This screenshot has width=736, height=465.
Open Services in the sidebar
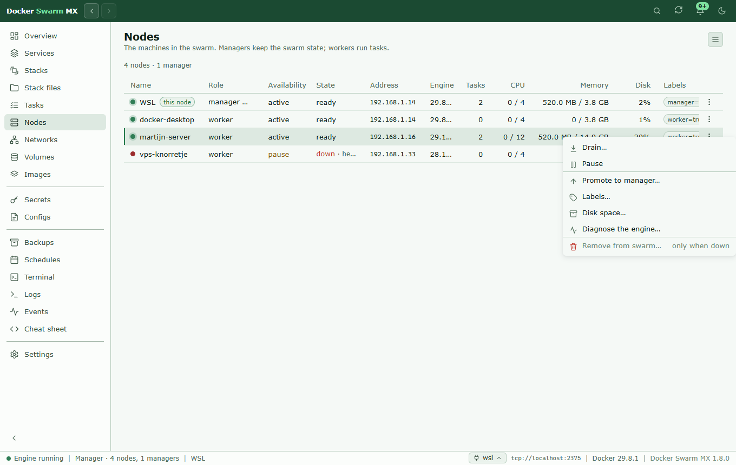(55, 53)
